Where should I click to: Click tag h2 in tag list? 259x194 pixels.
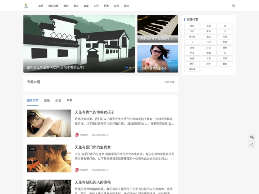(x=225, y=26)
